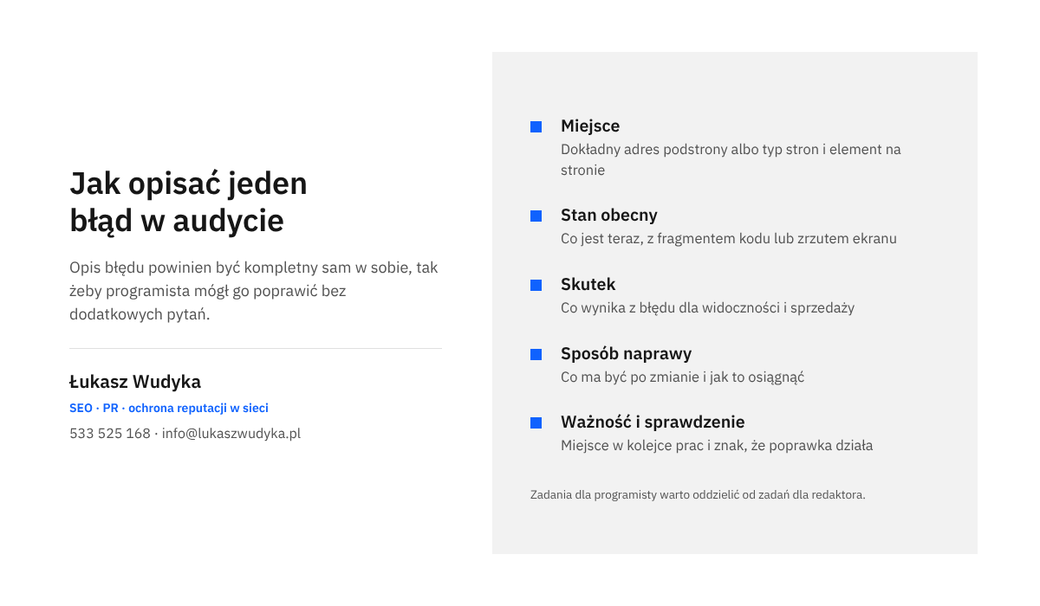This screenshot has height=606, width=1040.
Task: Click the text Dokładny adres podstrony
Action: click(731, 159)
